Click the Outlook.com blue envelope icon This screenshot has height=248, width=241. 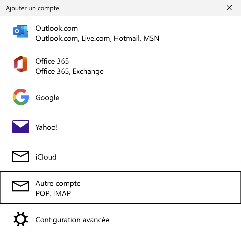tap(20, 31)
